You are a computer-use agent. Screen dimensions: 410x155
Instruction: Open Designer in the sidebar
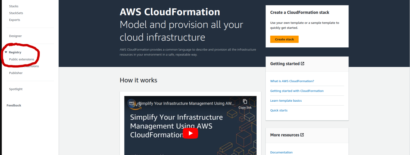pyautogui.click(x=16, y=36)
